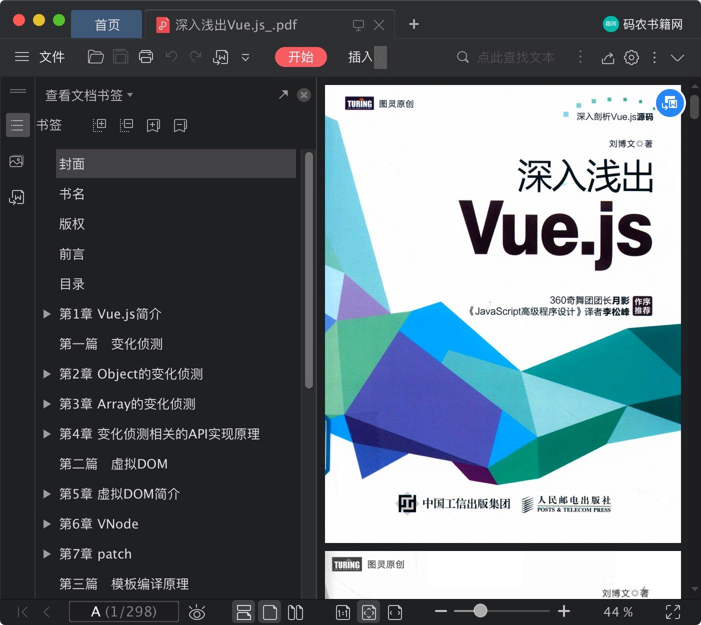Toggle the bookmark list sidebar icon
Viewport: 701px width, 625px height.
pyautogui.click(x=17, y=125)
